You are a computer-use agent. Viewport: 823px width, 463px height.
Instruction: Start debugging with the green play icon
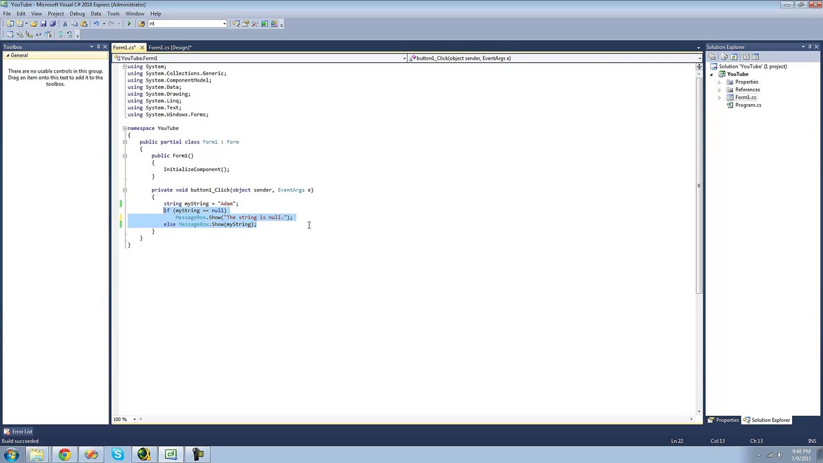[x=129, y=24]
